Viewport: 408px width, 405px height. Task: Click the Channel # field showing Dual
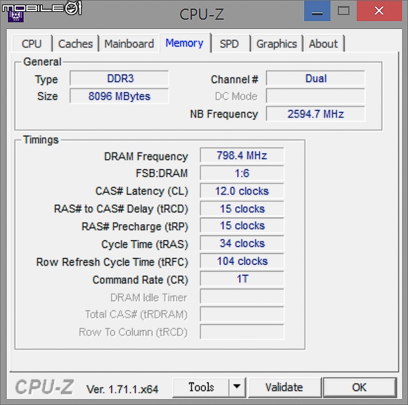click(x=315, y=78)
